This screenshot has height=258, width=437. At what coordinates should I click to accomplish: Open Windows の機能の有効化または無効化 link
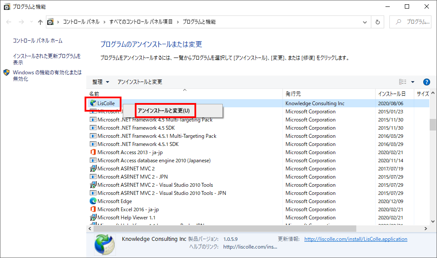(47, 76)
